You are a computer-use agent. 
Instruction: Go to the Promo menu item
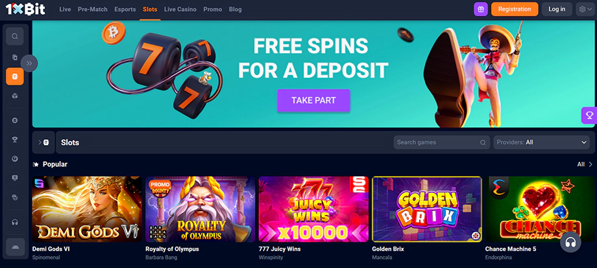(212, 10)
